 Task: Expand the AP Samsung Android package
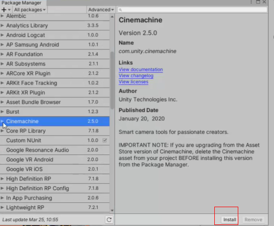(2, 45)
